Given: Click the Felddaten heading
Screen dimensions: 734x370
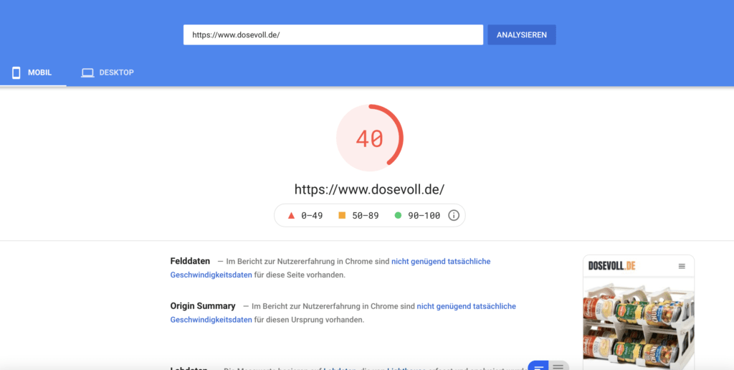Looking at the screenshot, I should pos(190,261).
